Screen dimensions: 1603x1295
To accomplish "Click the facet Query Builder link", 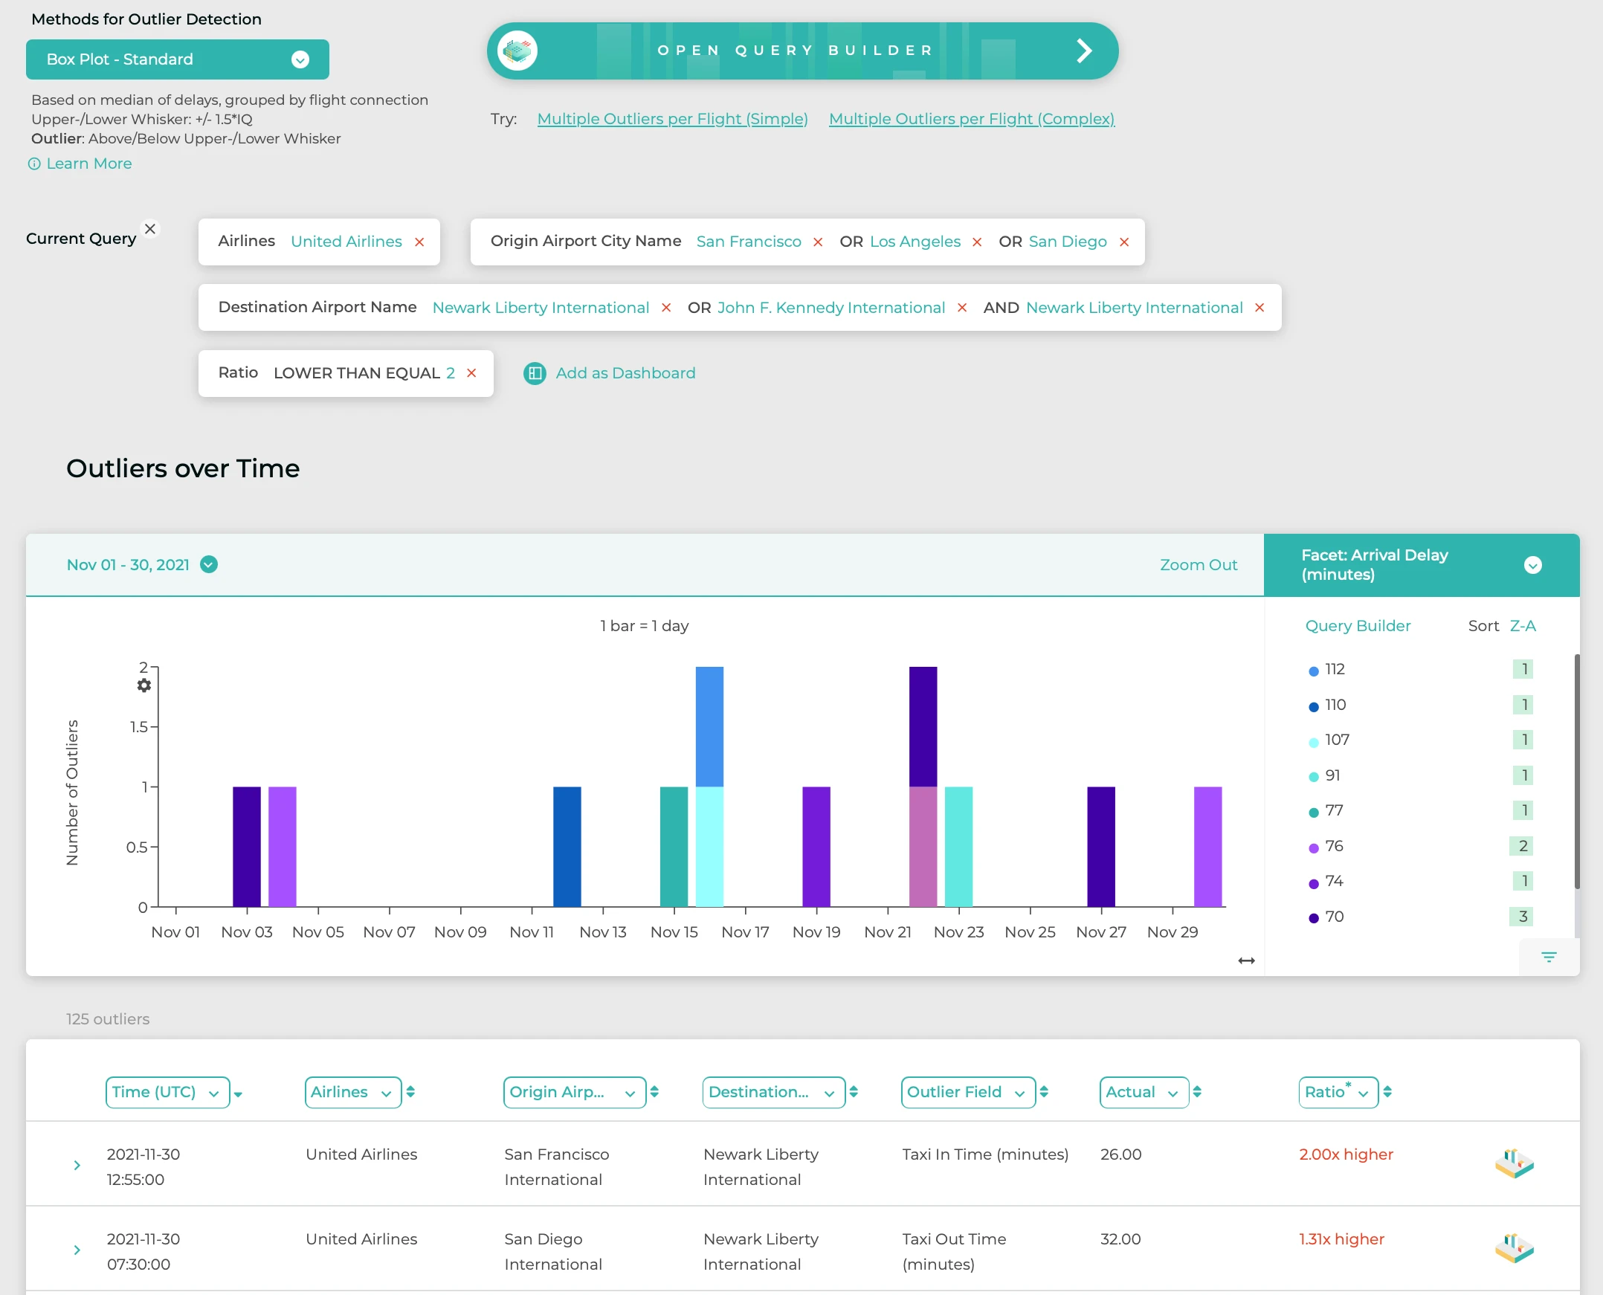I will [x=1358, y=626].
